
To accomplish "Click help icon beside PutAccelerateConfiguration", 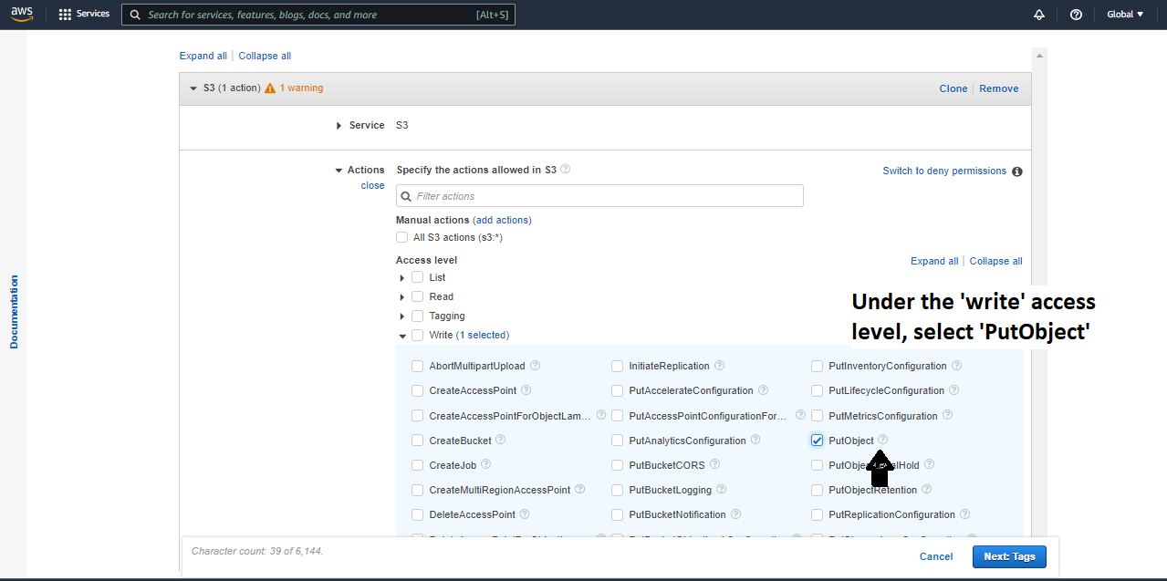I will (764, 390).
